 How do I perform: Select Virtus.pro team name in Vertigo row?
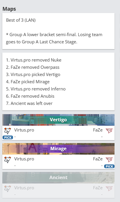point(24,130)
